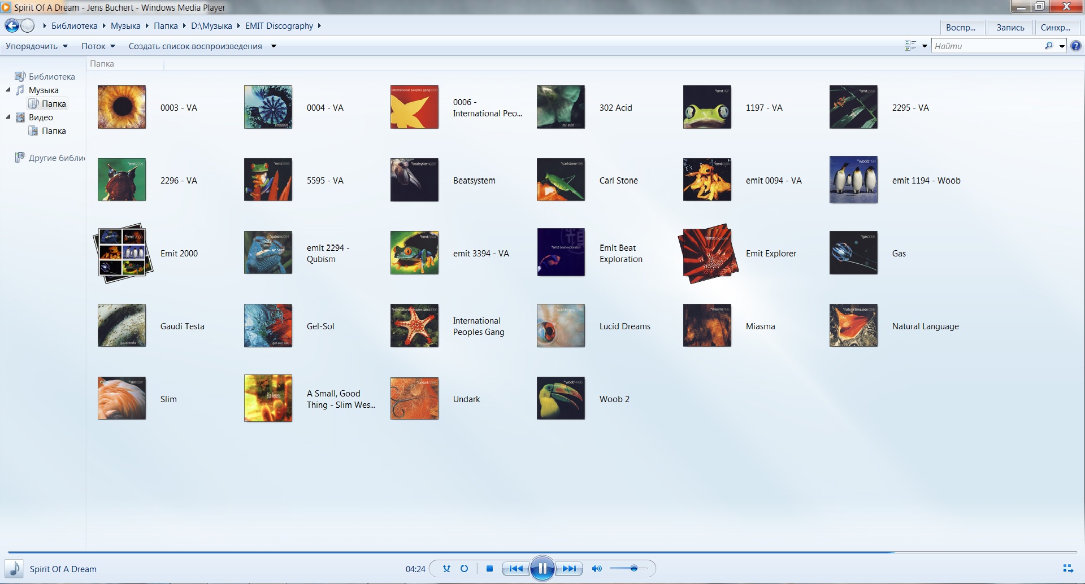Select the Beatsystem album cover
The image size is (1085, 584).
(x=414, y=180)
